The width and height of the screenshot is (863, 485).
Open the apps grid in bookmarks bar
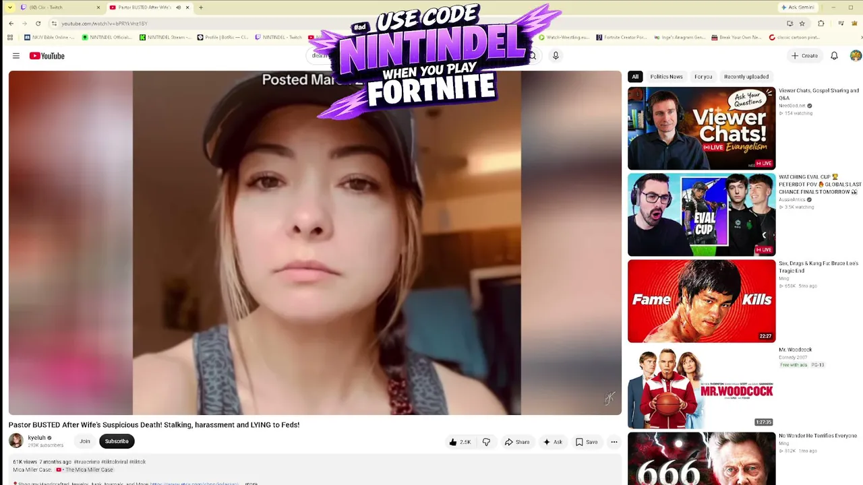[x=9, y=38]
